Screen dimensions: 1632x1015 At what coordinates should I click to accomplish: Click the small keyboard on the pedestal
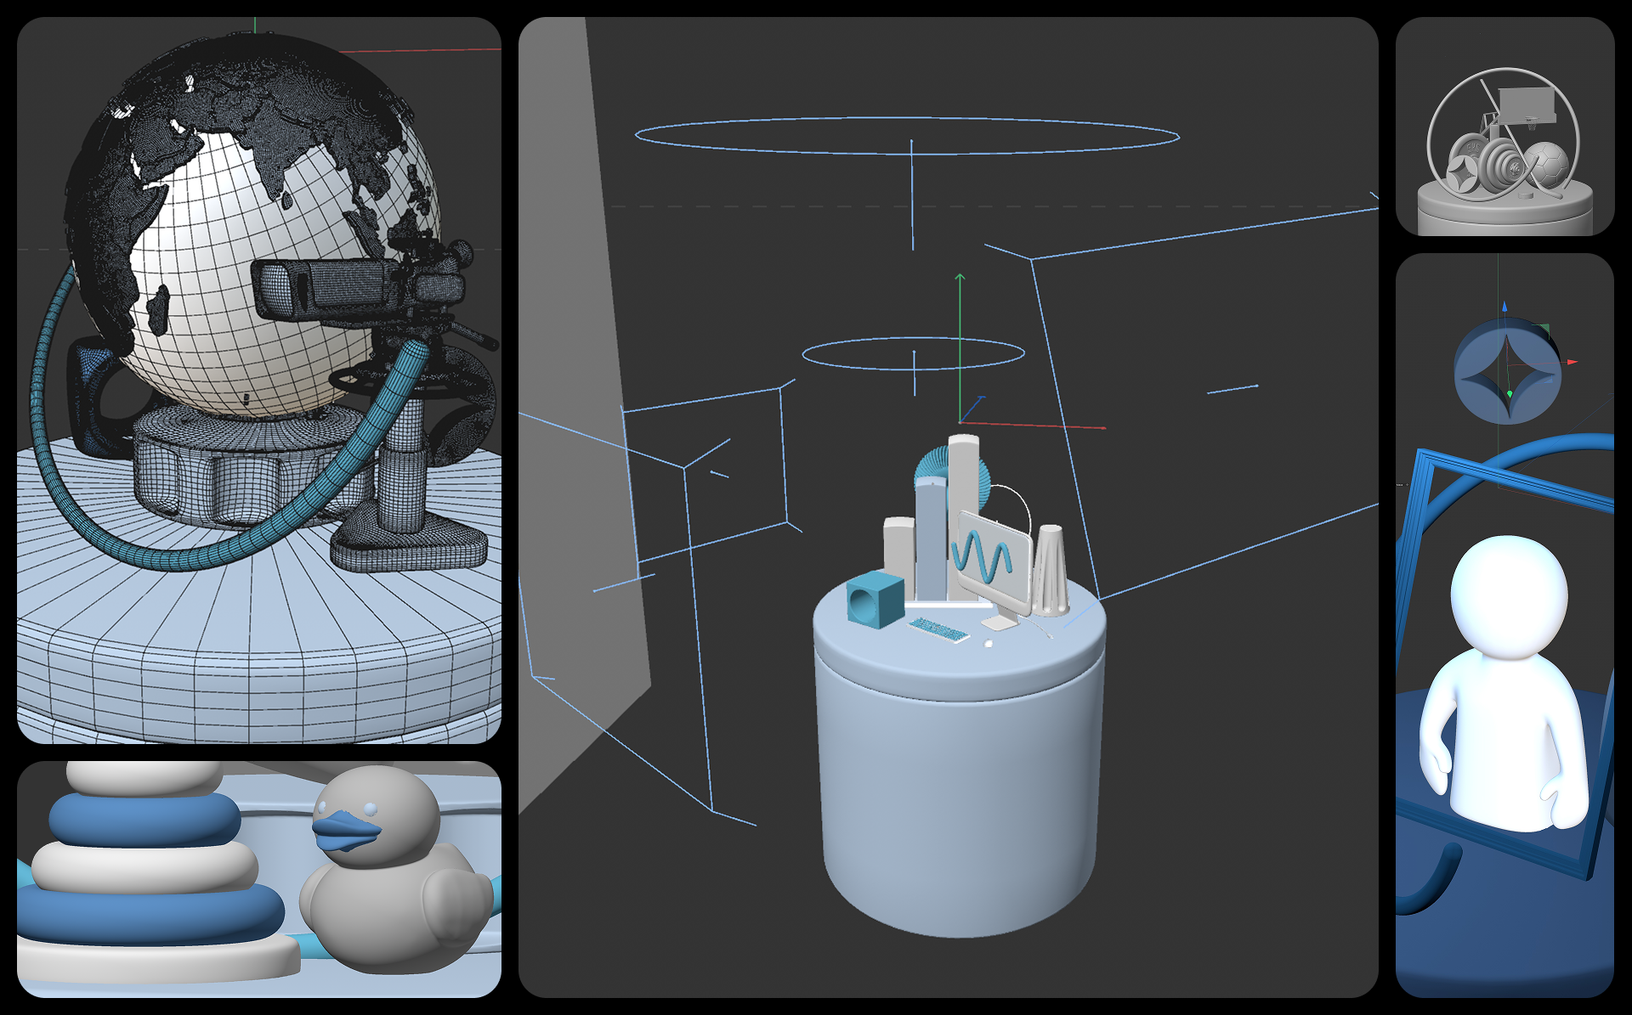coord(938,630)
